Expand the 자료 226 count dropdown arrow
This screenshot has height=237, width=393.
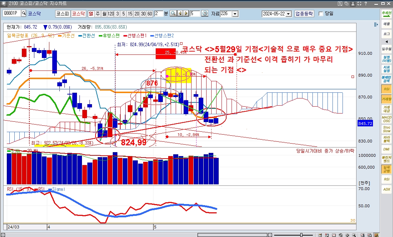[235, 14]
